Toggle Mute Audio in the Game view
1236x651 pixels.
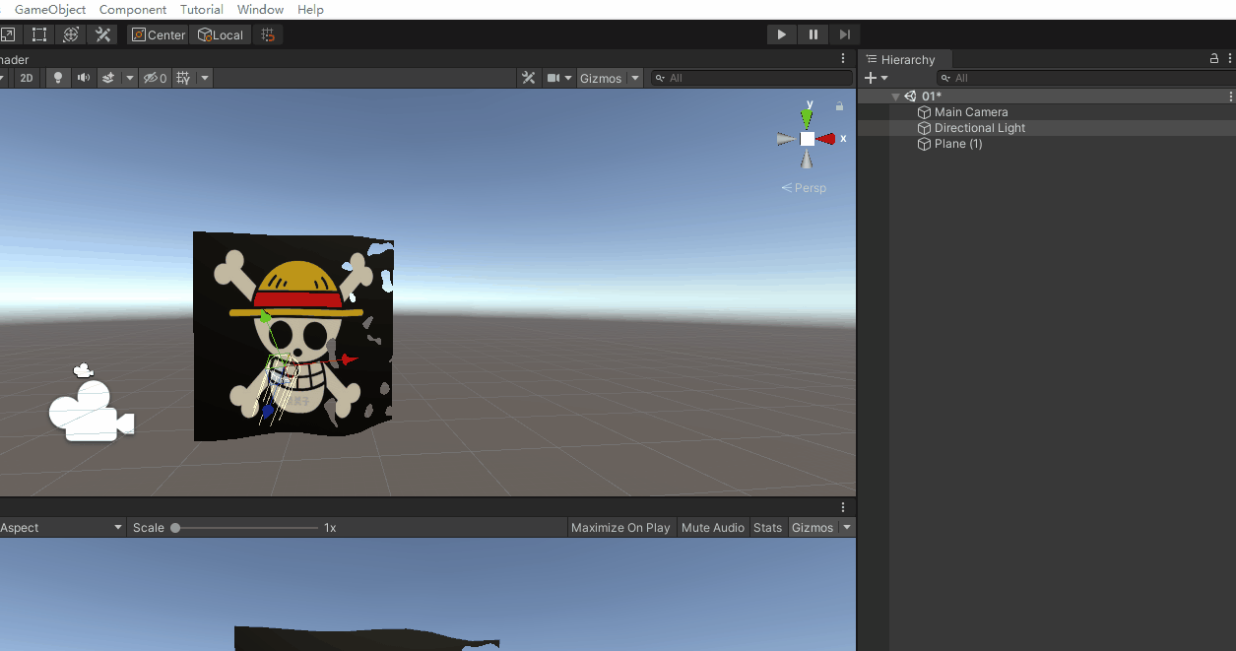[x=713, y=528]
